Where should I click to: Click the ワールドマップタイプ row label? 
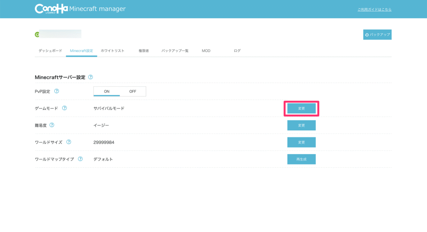pos(54,159)
